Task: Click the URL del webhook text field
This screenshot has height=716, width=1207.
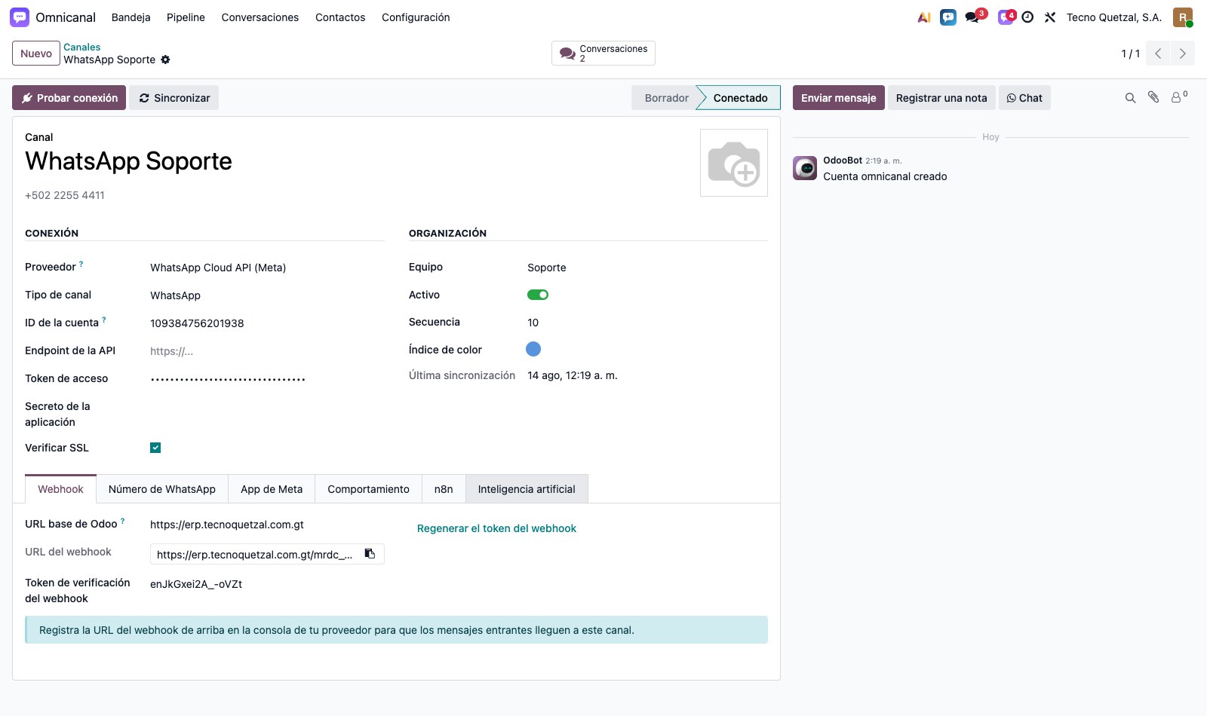Action: (x=255, y=555)
